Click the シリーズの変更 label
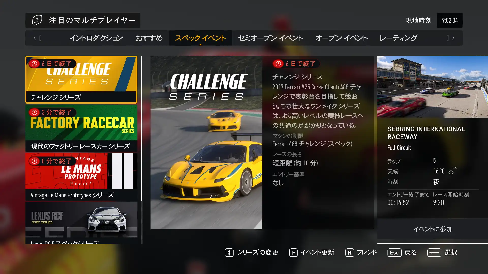Screen dimensions: 488x274 (x=258, y=253)
